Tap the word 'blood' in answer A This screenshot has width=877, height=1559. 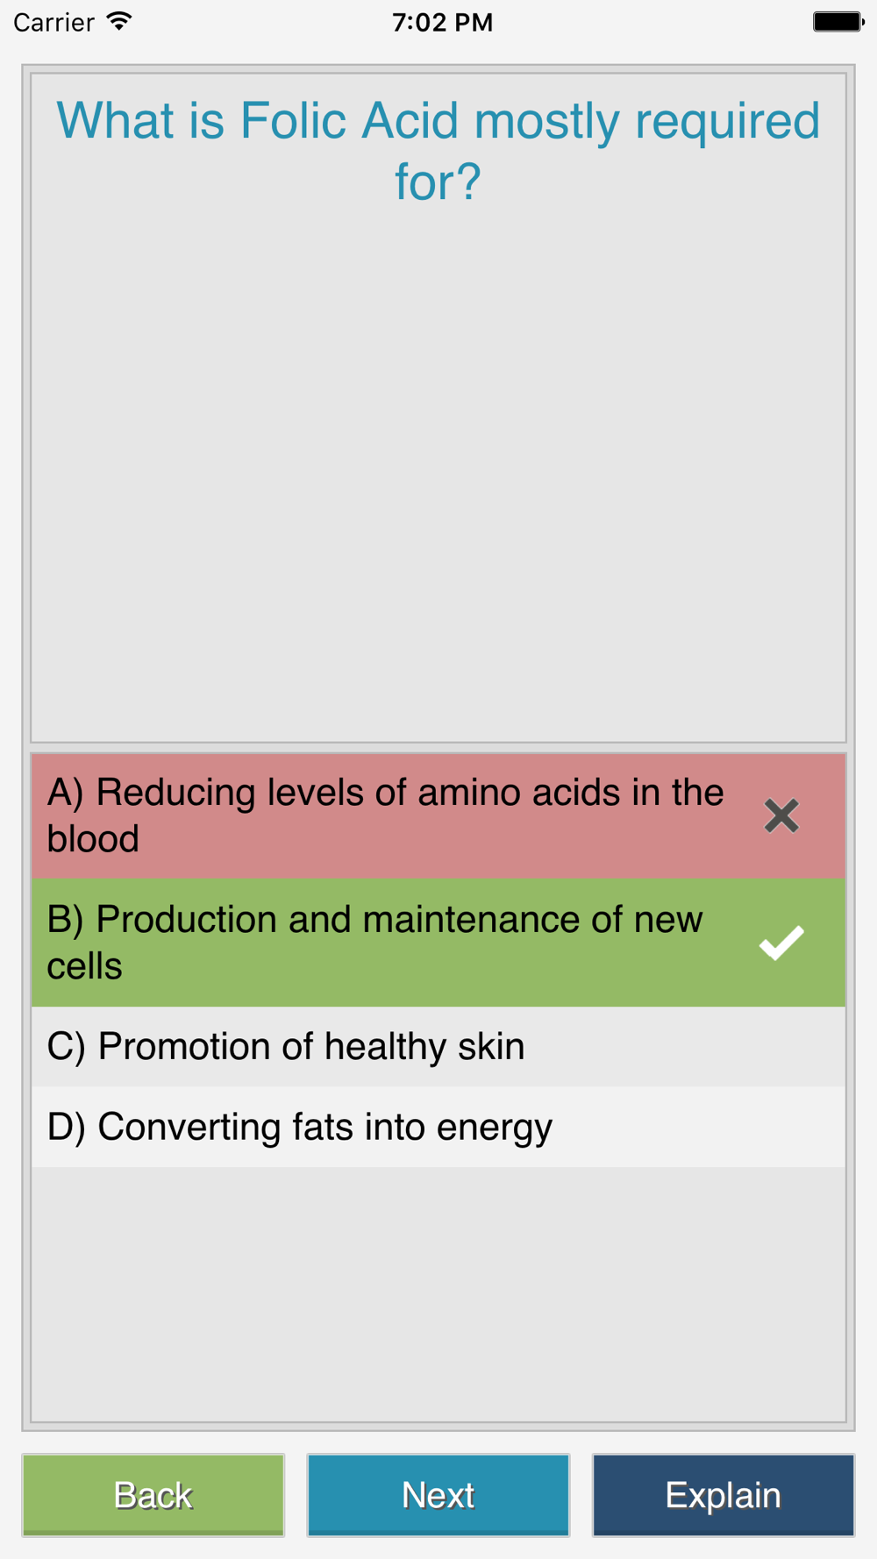click(x=93, y=839)
